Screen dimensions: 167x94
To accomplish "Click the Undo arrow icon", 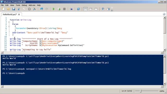I will point(41,9).
